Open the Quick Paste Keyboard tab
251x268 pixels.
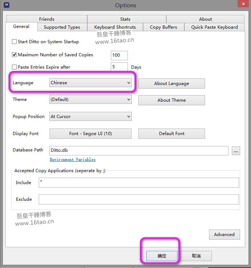coord(214,27)
